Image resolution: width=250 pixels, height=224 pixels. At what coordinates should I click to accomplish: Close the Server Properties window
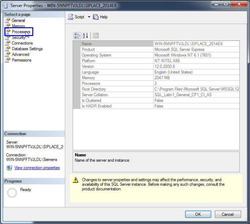(x=239, y=4)
